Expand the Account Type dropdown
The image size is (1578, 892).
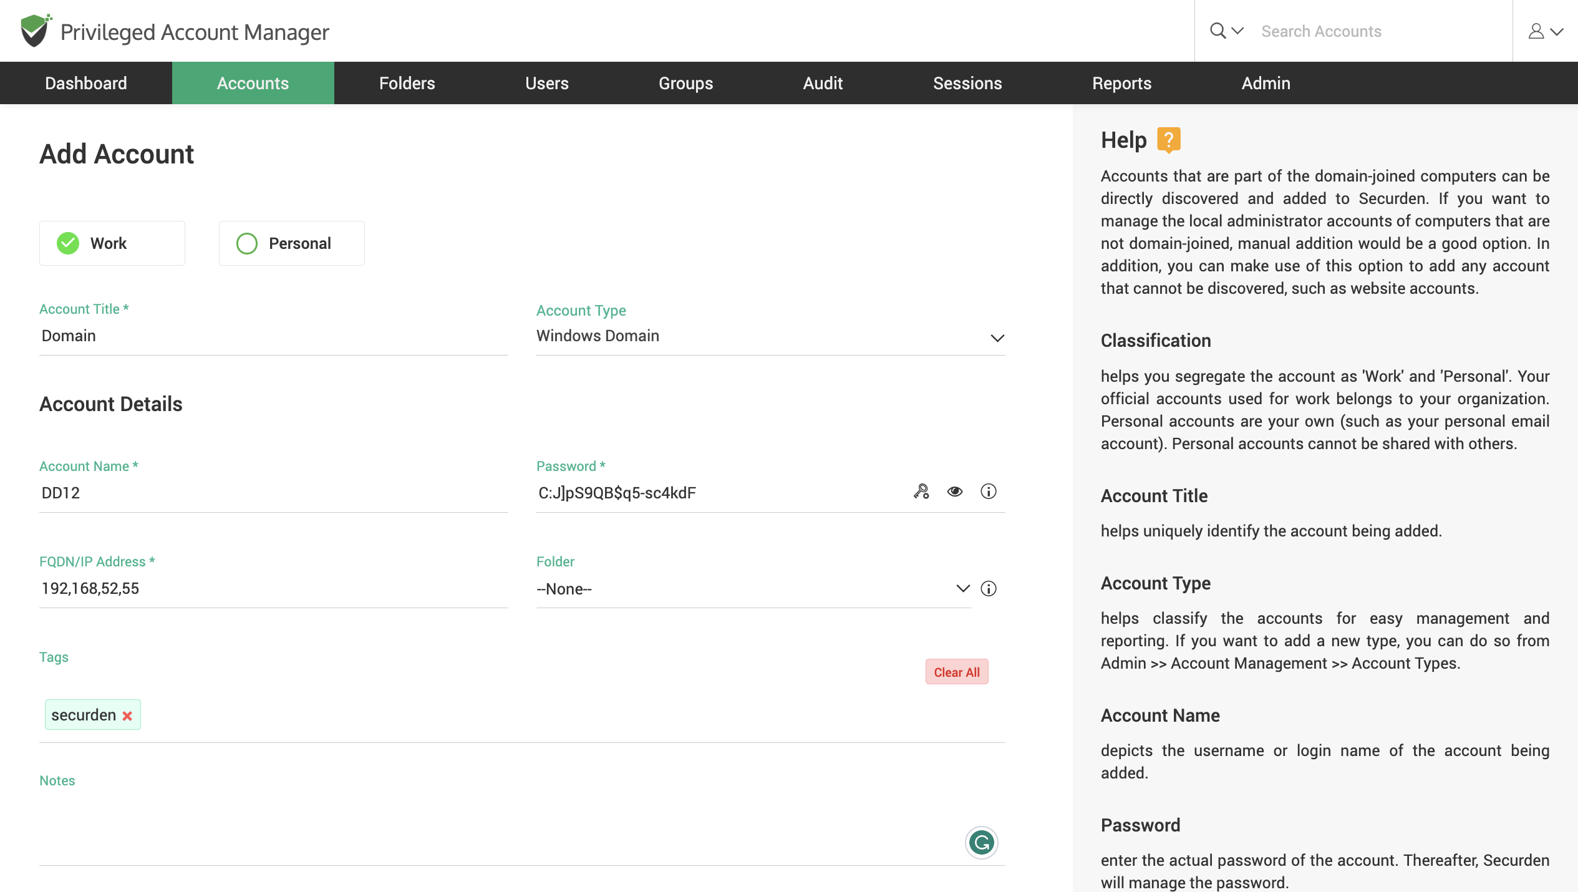[997, 337]
